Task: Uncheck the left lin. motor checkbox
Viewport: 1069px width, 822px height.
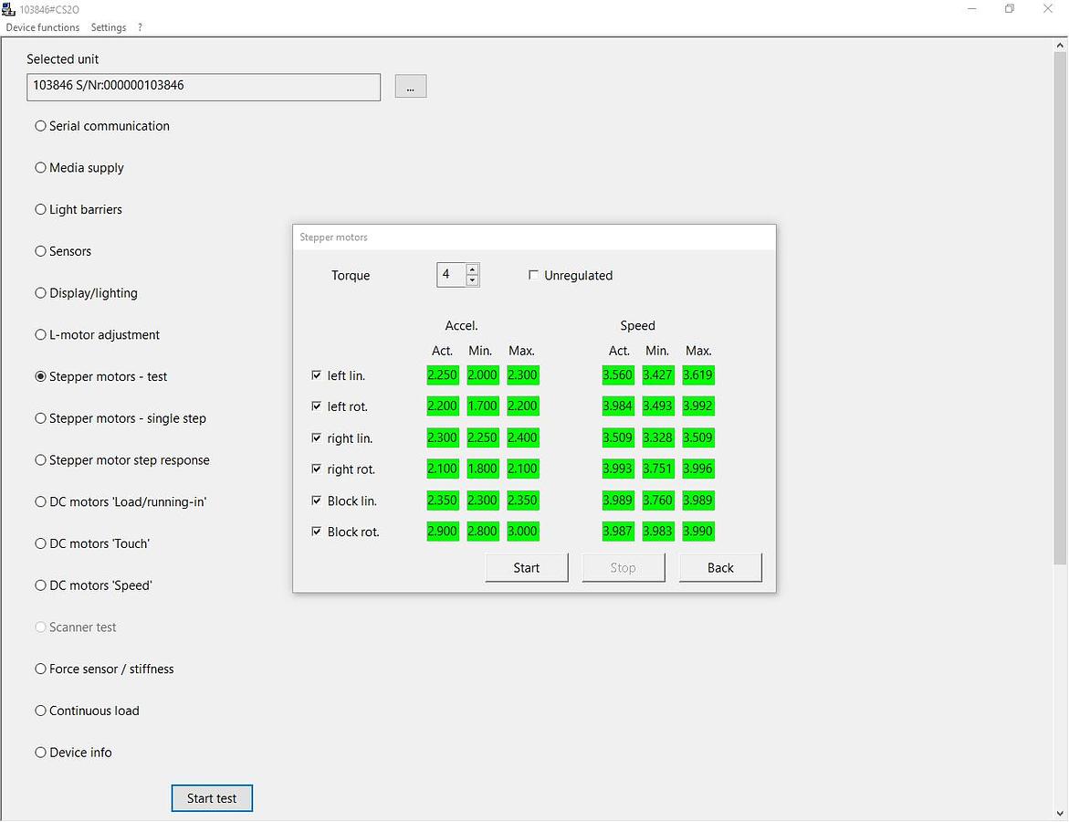Action: pyautogui.click(x=317, y=375)
